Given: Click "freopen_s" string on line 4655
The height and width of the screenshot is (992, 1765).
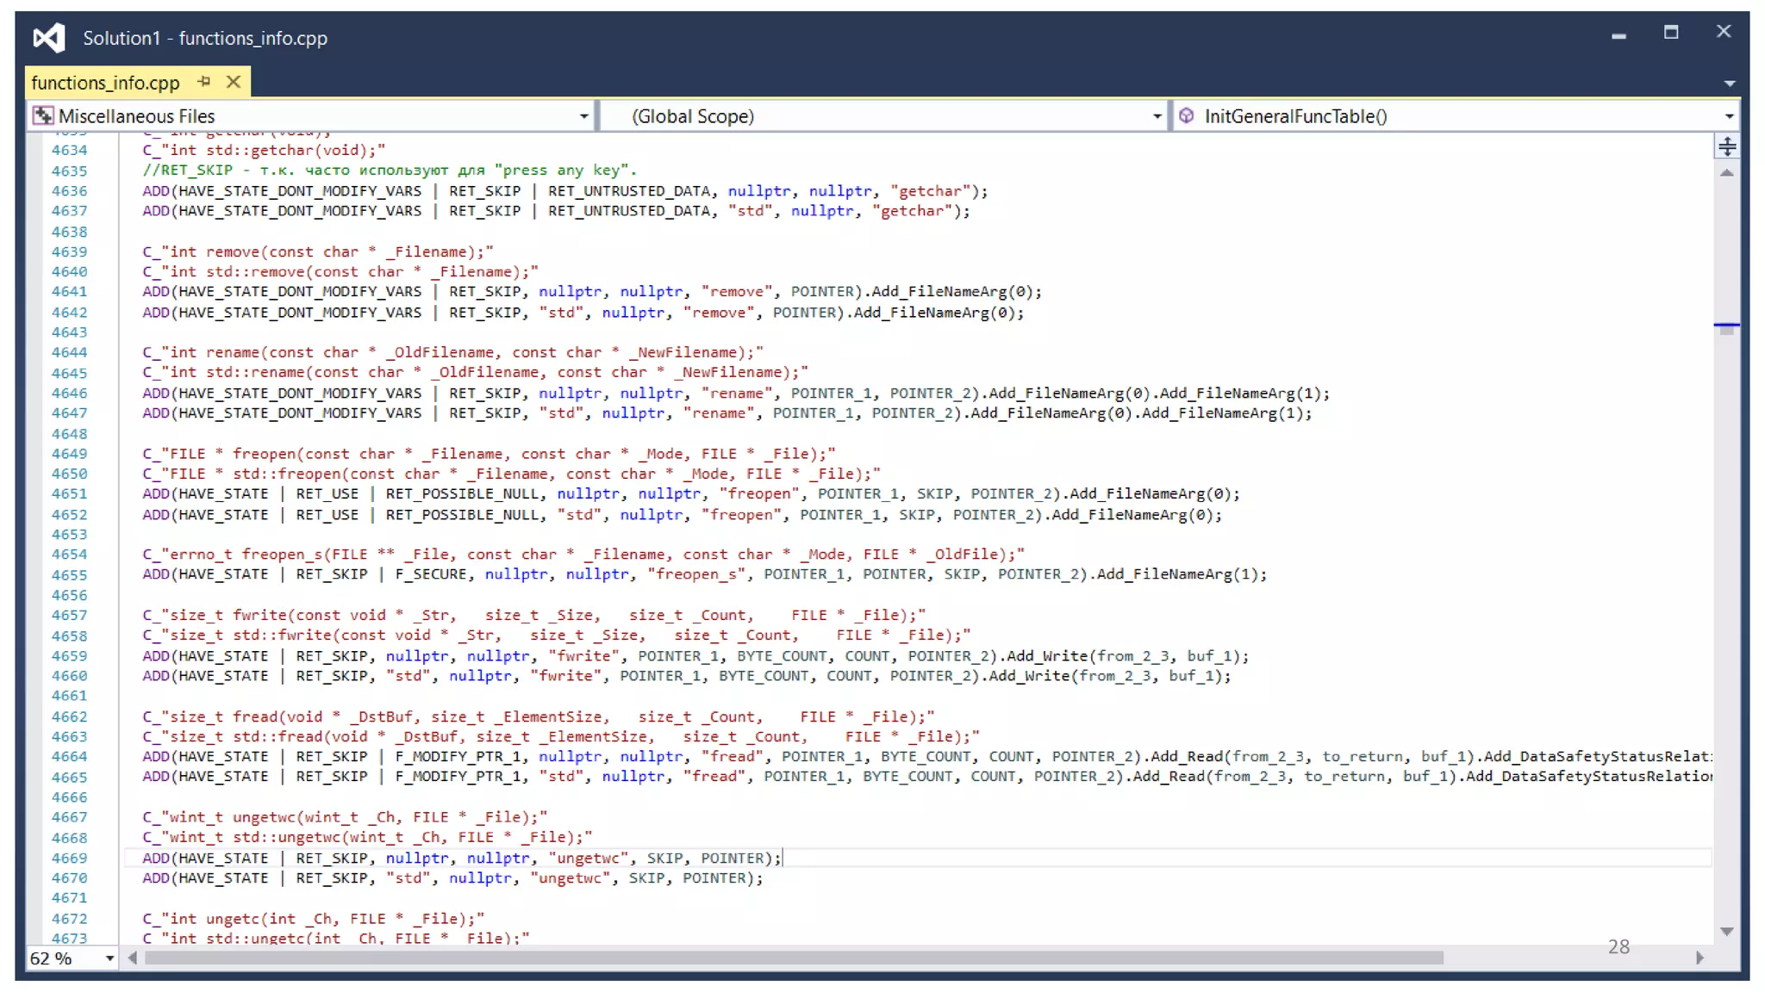Looking at the screenshot, I should click(696, 574).
